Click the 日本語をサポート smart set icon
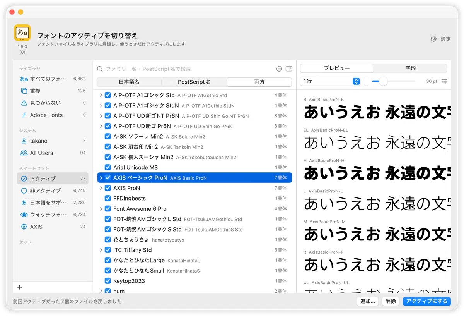Viewport: 464px width, 316px height. pos(24,203)
